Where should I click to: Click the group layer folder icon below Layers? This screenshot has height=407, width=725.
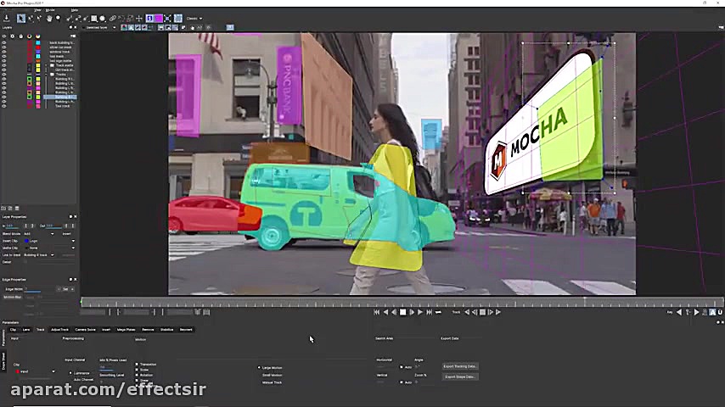[3, 209]
